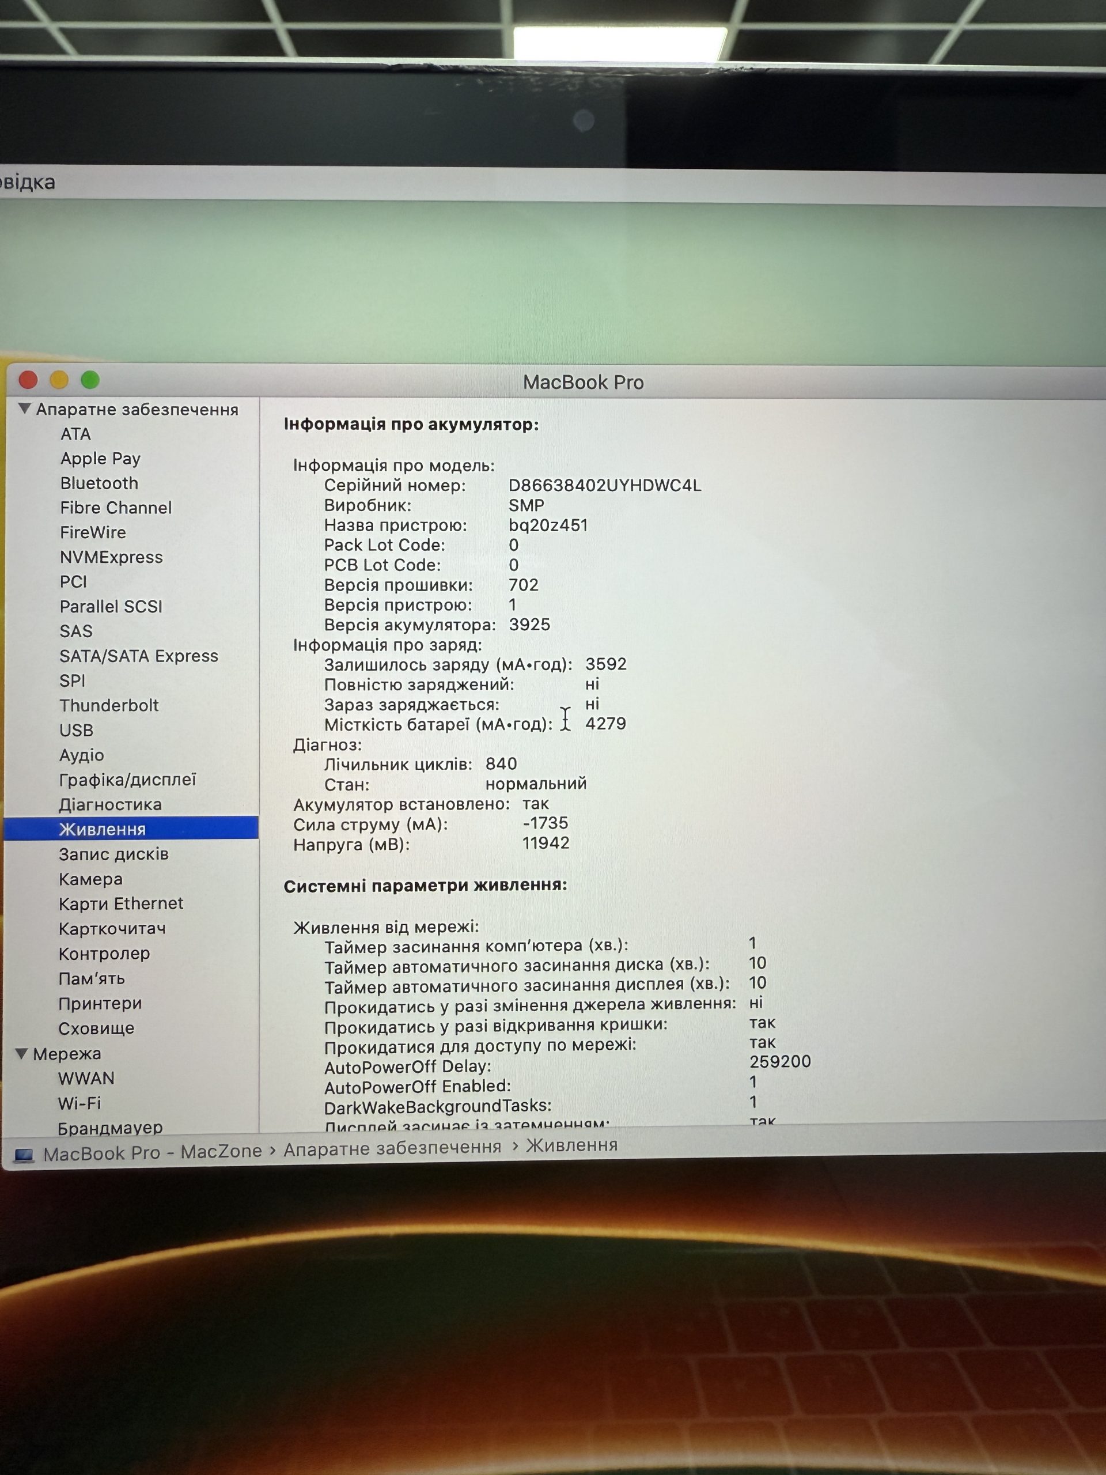Click current value -1735
1106x1475 pixels.
coord(546,823)
